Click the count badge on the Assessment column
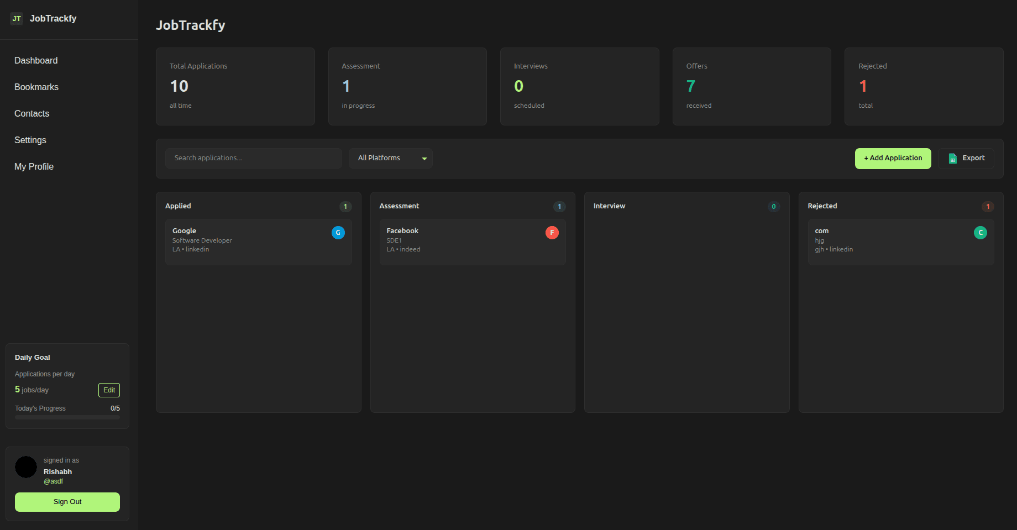The height and width of the screenshot is (530, 1017). [x=559, y=206]
